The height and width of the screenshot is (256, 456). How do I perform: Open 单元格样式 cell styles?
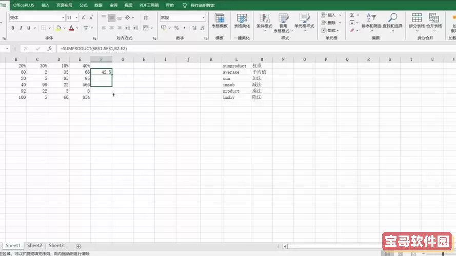pyautogui.click(x=304, y=23)
